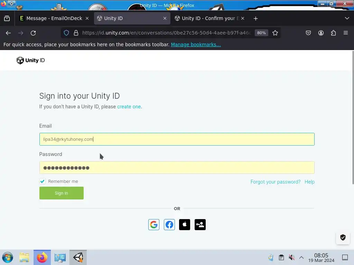This screenshot has width=354, height=265.
Task: Choose single sign-on key-person icon
Action: click(200, 224)
